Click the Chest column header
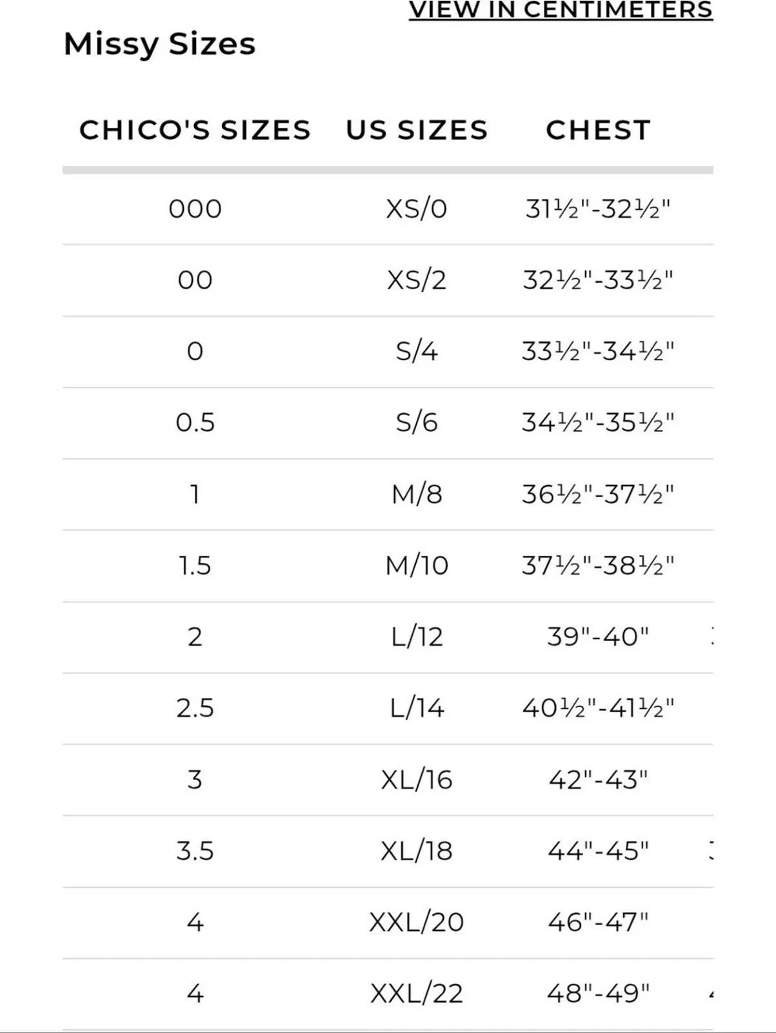This screenshot has height=1033, width=776. pos(598,130)
